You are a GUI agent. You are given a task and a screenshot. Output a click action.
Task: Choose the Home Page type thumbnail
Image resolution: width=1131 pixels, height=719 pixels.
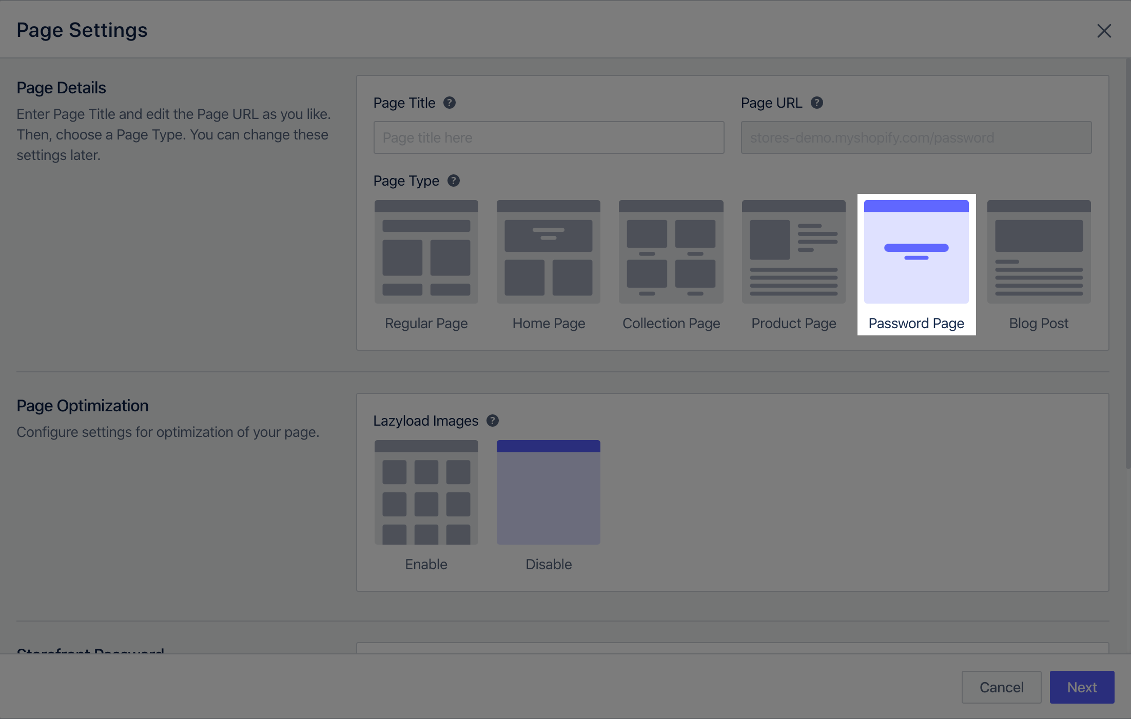(549, 252)
